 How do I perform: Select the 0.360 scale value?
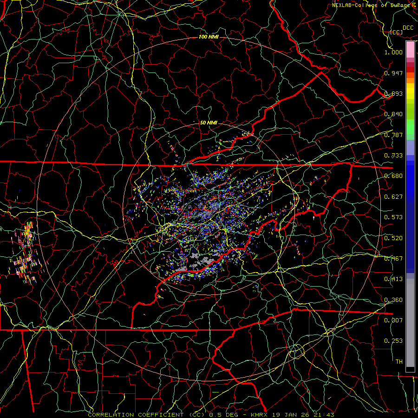click(393, 300)
